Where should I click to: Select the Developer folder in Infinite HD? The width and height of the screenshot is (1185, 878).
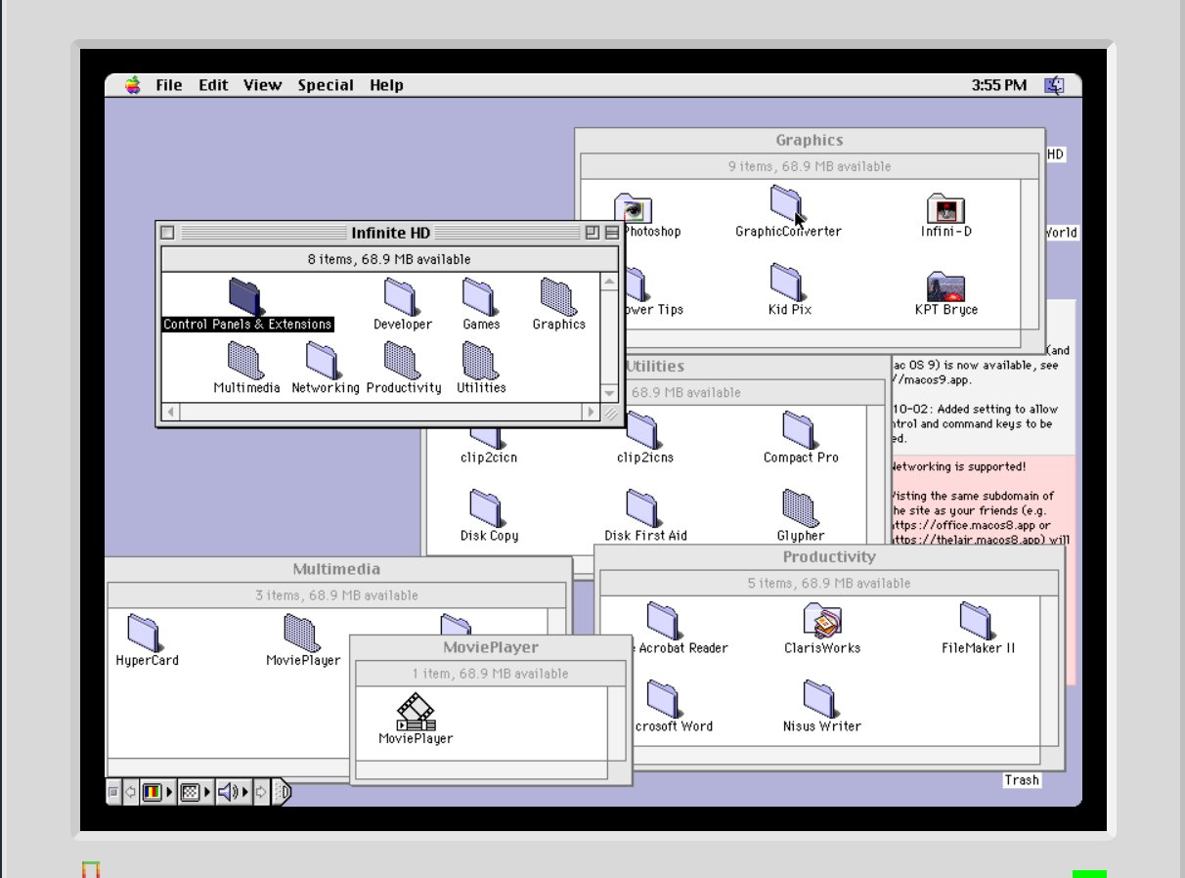(401, 296)
